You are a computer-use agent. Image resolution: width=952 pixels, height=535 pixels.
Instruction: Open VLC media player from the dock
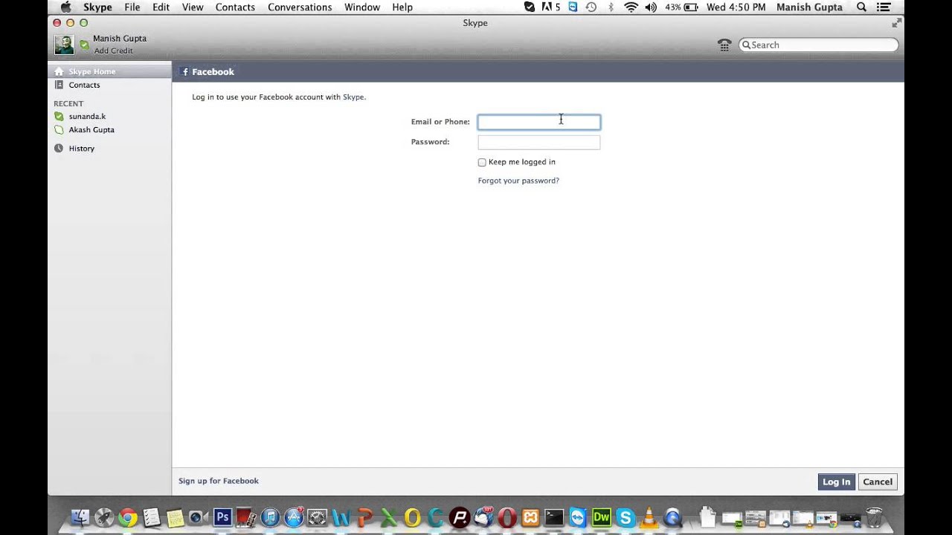(x=649, y=517)
